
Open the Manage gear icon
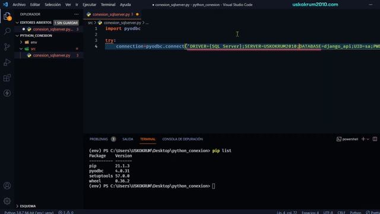pos(7,201)
